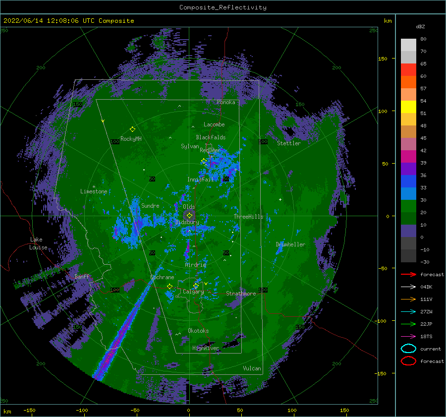
Task: Click the ThreeHills label
Action: click(x=249, y=217)
